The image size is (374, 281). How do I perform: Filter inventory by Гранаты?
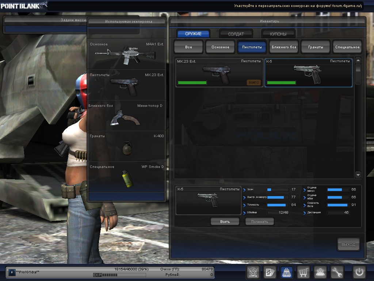point(316,47)
